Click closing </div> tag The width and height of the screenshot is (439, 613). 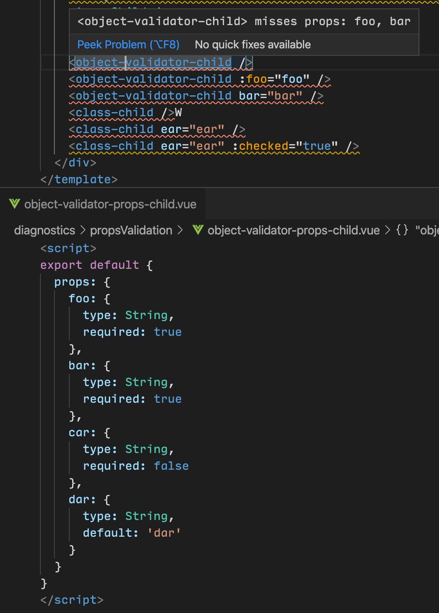click(76, 163)
